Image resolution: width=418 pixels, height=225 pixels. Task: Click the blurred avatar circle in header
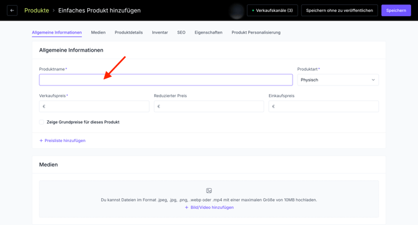click(236, 11)
